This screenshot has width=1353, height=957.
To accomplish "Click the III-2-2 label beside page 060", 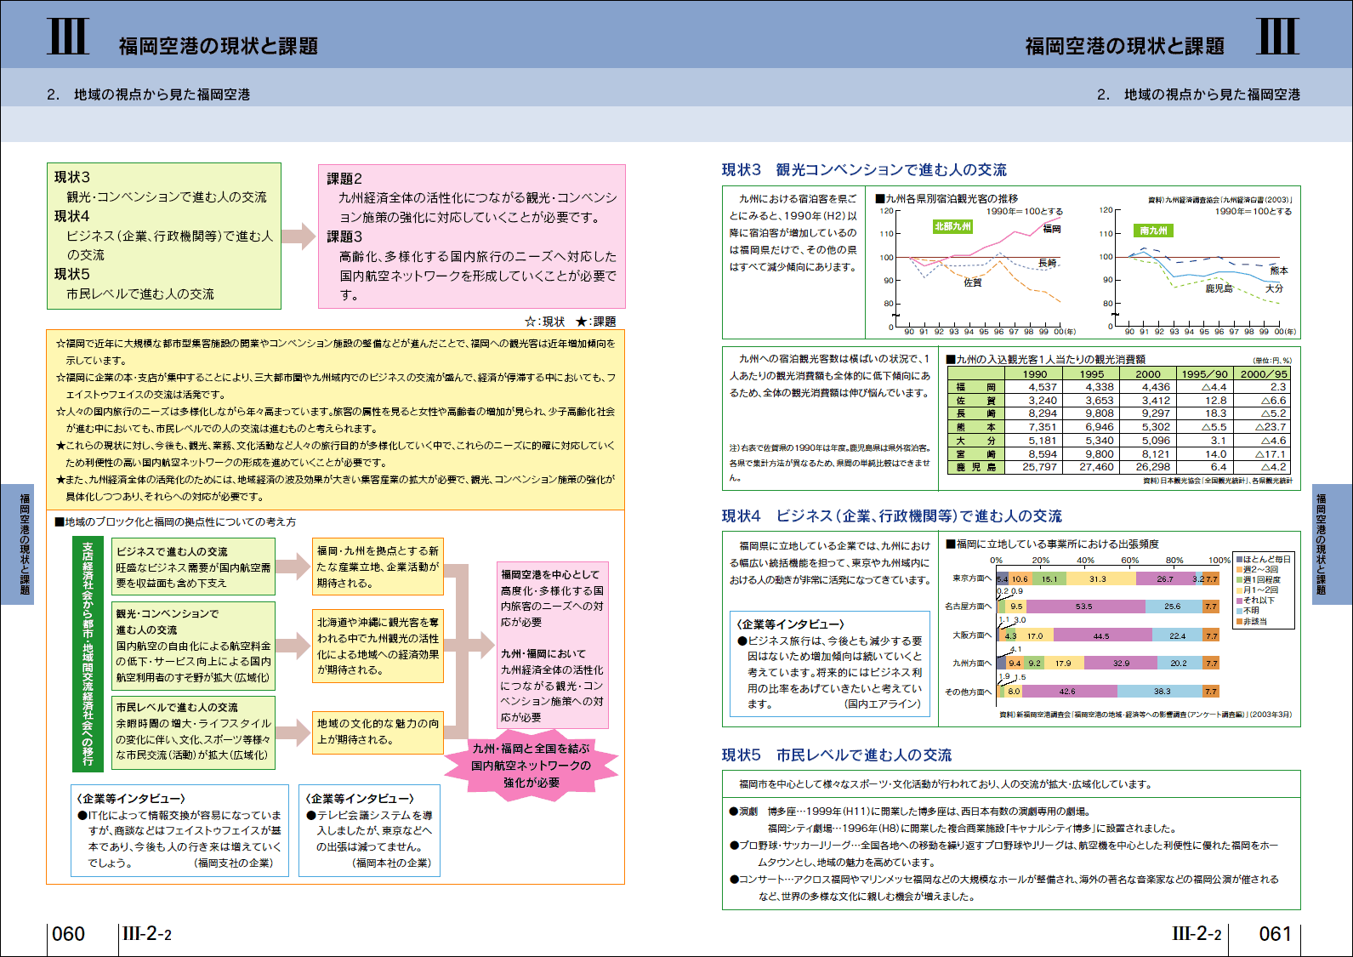I will tap(147, 934).
